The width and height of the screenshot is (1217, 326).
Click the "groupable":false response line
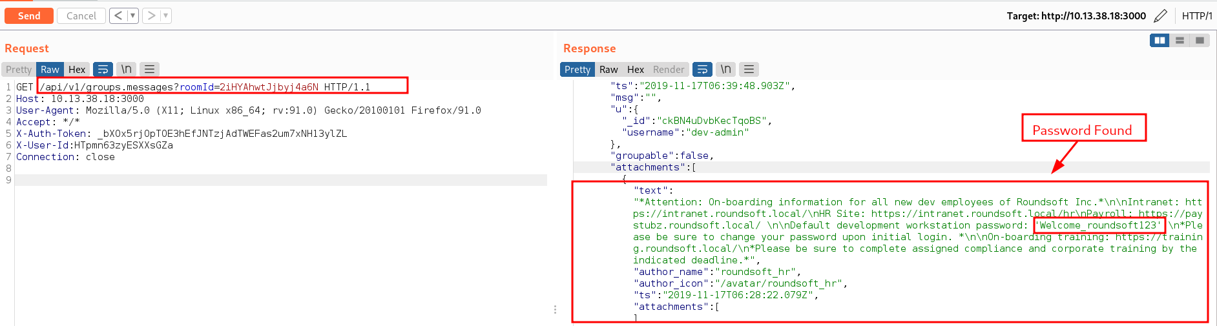coord(662,156)
